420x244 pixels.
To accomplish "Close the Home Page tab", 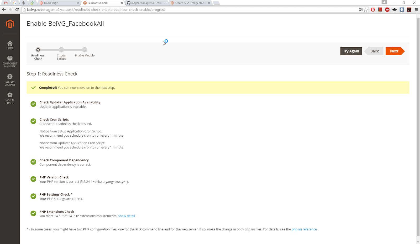I will 78,3.
